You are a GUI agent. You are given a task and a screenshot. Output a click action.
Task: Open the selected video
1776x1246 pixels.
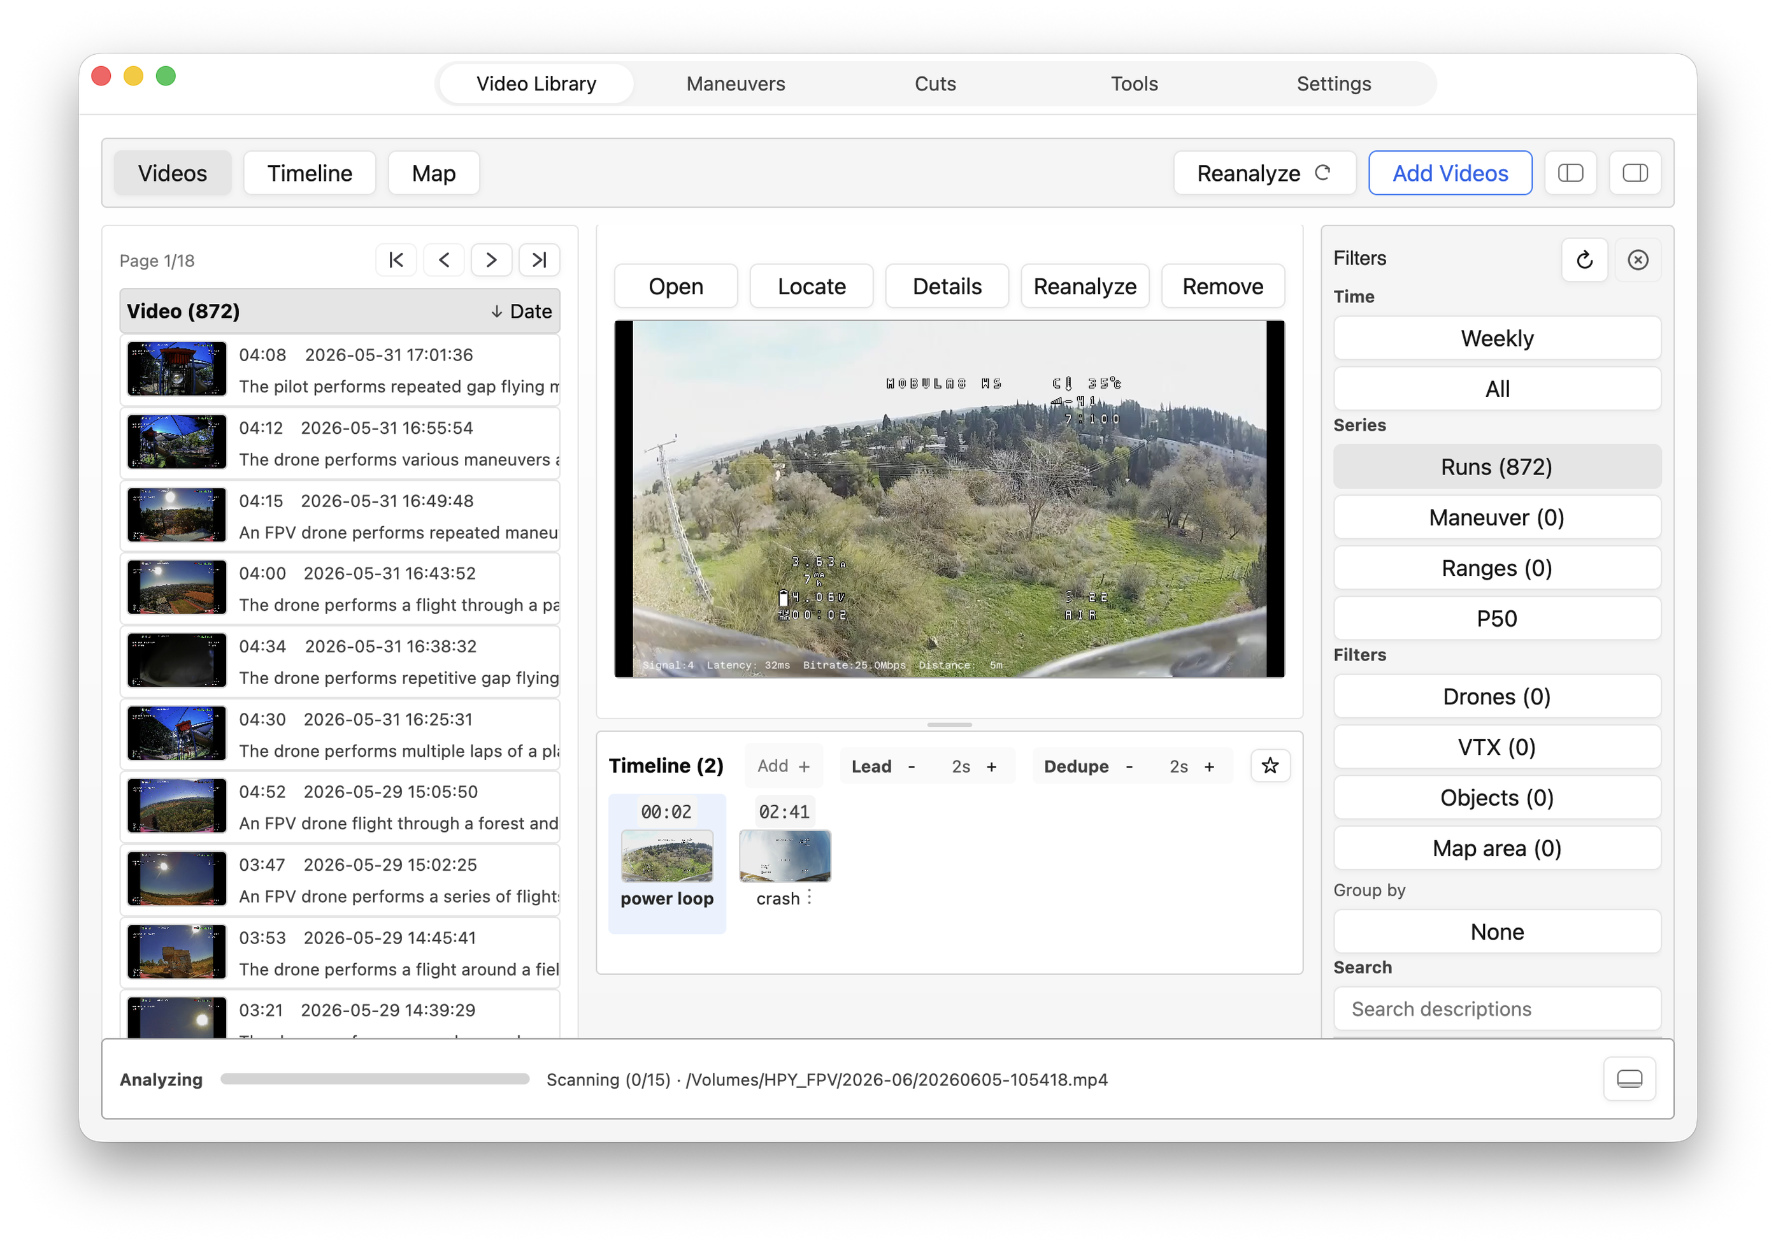(x=675, y=286)
